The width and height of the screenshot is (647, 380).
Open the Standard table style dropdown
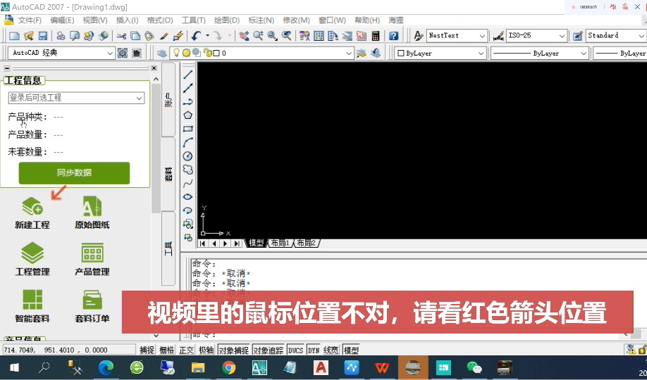pos(616,36)
